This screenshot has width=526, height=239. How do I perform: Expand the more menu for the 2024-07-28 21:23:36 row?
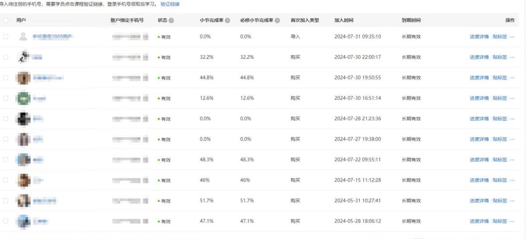512,119
